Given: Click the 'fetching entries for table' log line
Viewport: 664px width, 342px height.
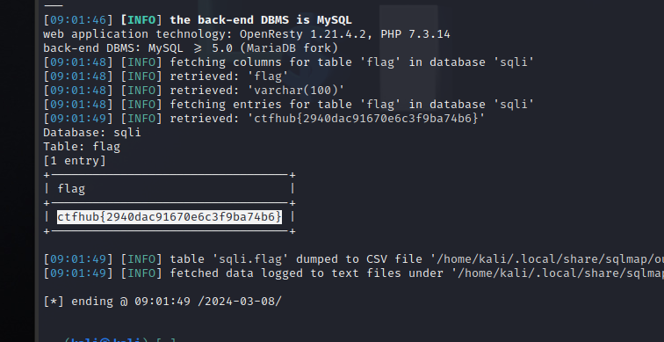Looking at the screenshot, I should click(x=352, y=105).
